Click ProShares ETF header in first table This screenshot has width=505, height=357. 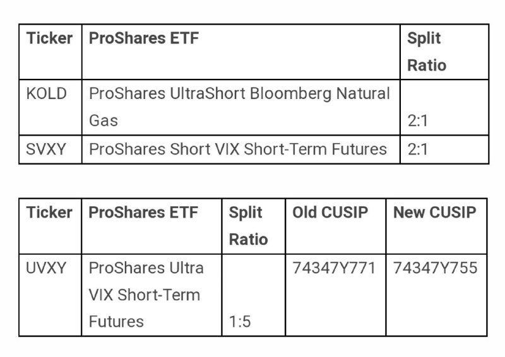(144, 38)
